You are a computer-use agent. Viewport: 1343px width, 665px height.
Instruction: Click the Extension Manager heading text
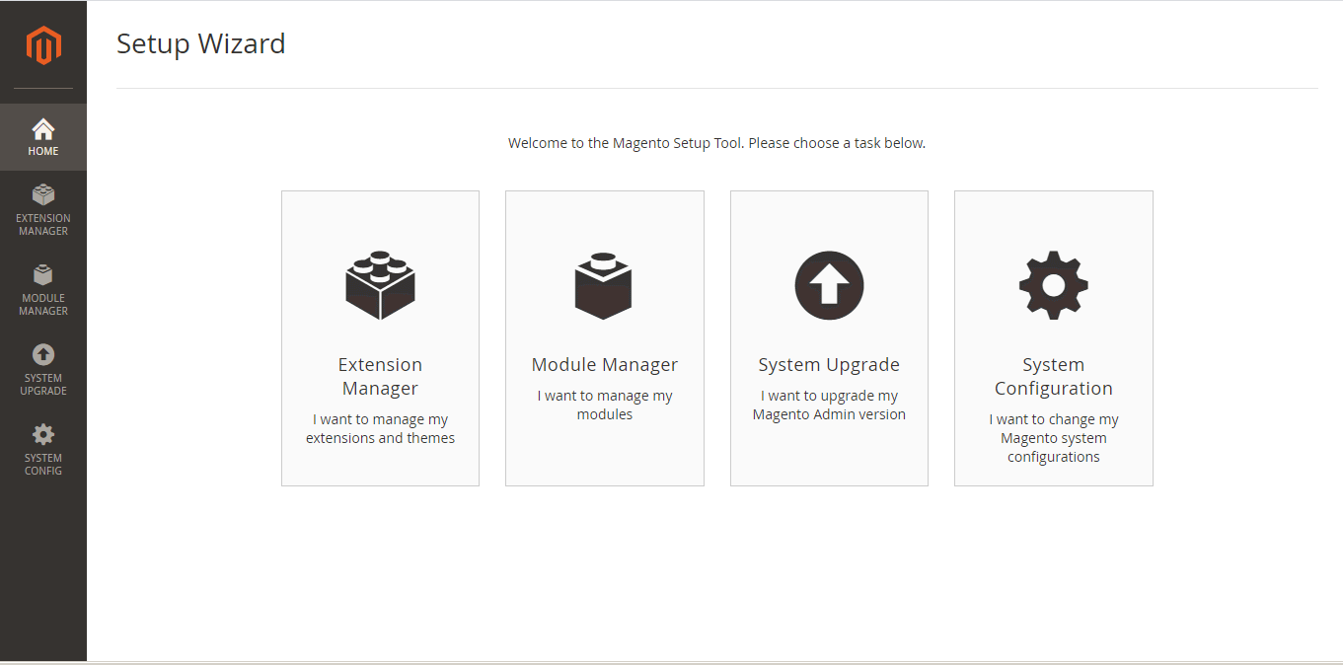(380, 376)
